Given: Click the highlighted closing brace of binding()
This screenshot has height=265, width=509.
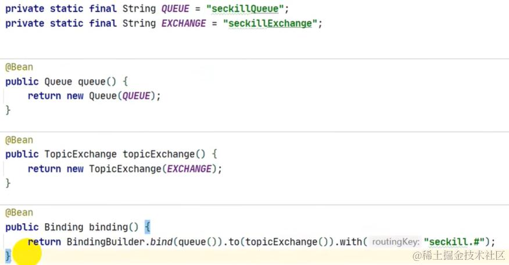Looking at the screenshot, I should [8, 256].
